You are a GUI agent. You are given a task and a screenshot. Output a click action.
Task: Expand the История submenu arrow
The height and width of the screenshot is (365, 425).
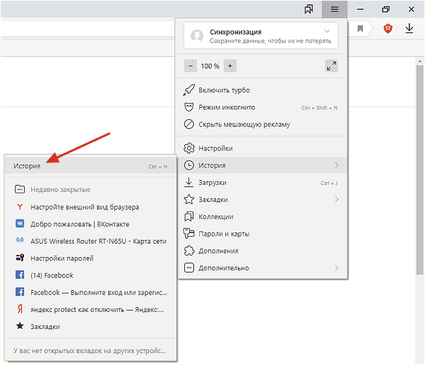(x=337, y=165)
